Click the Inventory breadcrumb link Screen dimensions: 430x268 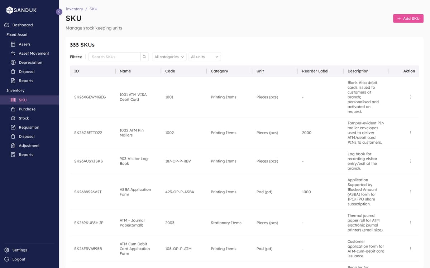pos(74,9)
